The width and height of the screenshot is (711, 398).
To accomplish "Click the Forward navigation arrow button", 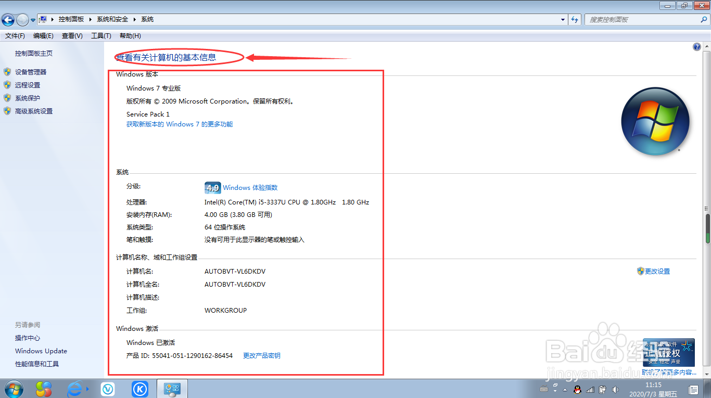I will click(22, 20).
